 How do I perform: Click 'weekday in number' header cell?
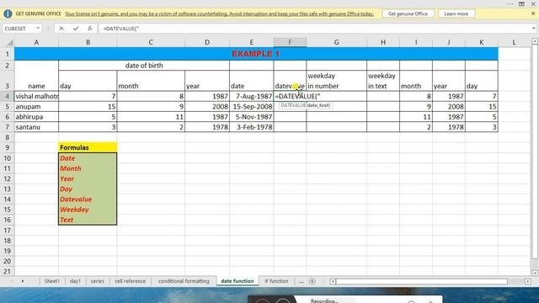(x=337, y=81)
